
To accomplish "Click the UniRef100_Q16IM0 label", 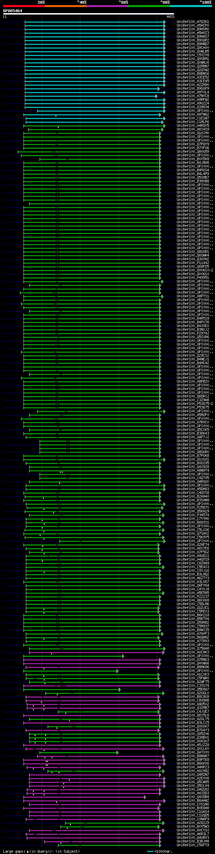I will click(193, 133).
